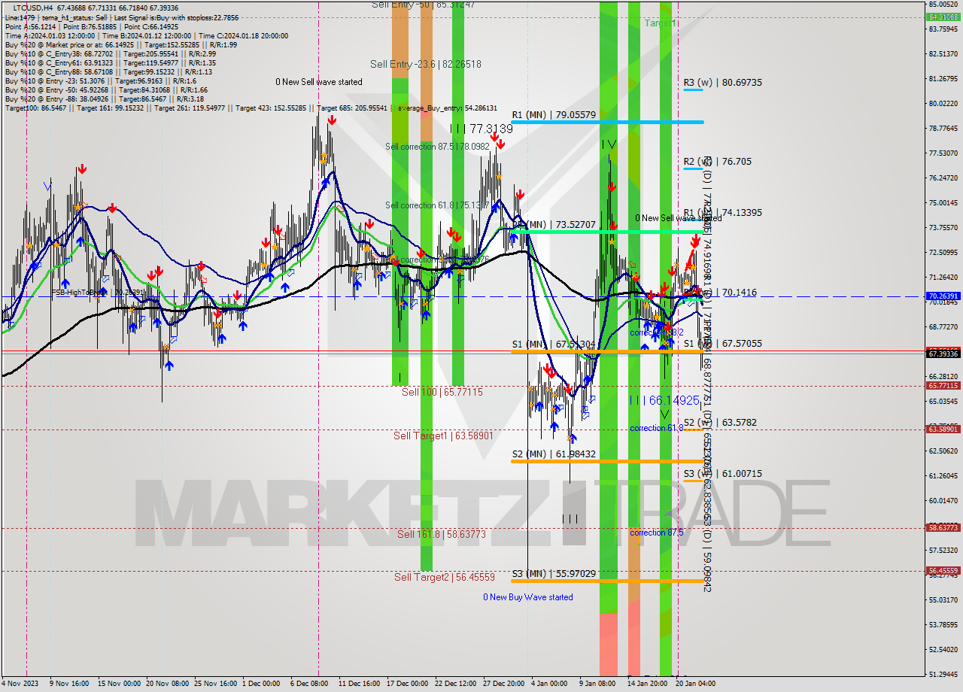Click the 'S2 (w) | 63.5782' label
Viewport: 963px width, 692px height.
coord(720,422)
